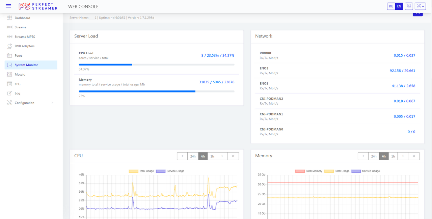Open the Dashboard page from the sidebar
Screen dimensions: 432x219
(x=22, y=18)
